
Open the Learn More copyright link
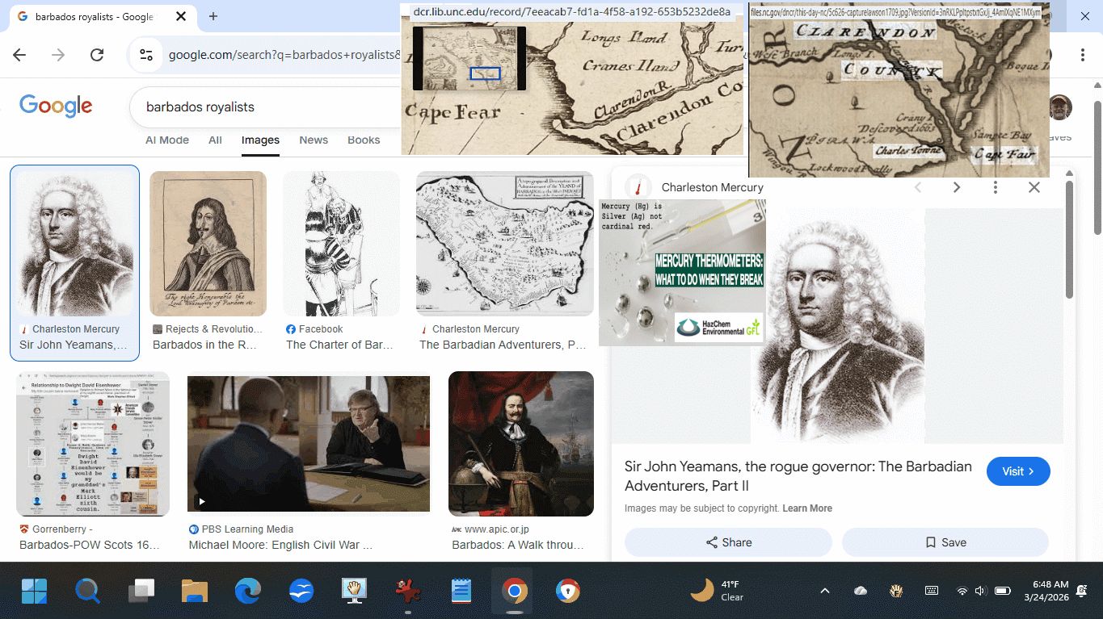[x=806, y=508]
